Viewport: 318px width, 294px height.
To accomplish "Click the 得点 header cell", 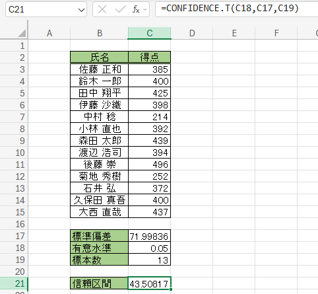I will (149, 57).
